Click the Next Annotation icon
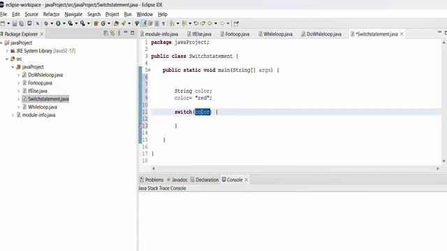Screen dimensions: 447x251 tap(171, 24)
